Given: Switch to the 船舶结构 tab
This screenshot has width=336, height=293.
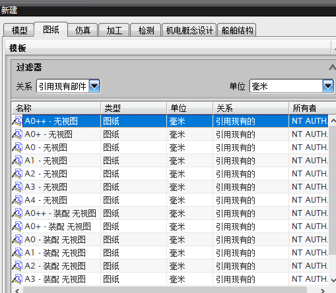Looking at the screenshot, I should coord(237,30).
